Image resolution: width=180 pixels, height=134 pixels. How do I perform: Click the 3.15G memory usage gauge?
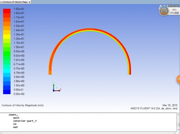coord(164,11)
